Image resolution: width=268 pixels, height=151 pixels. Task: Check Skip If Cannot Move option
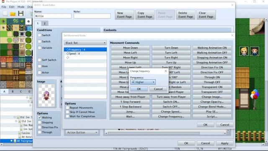tap(67, 112)
